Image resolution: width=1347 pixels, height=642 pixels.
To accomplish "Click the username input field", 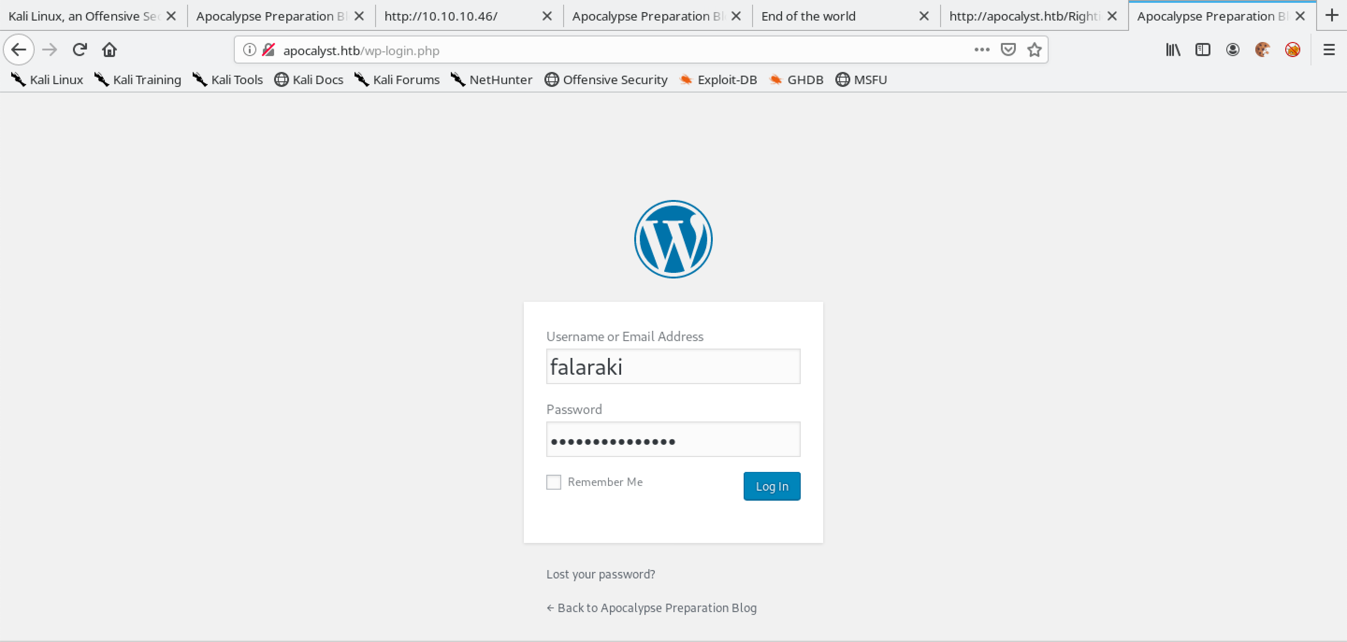I will pyautogui.click(x=673, y=366).
